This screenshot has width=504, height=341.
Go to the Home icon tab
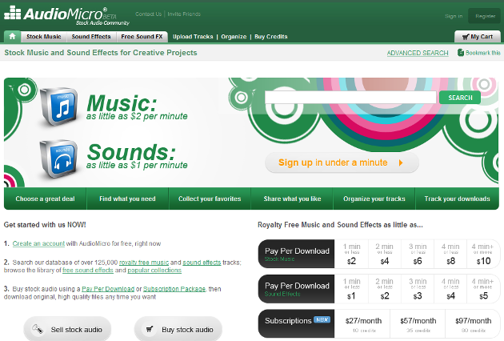(12, 36)
